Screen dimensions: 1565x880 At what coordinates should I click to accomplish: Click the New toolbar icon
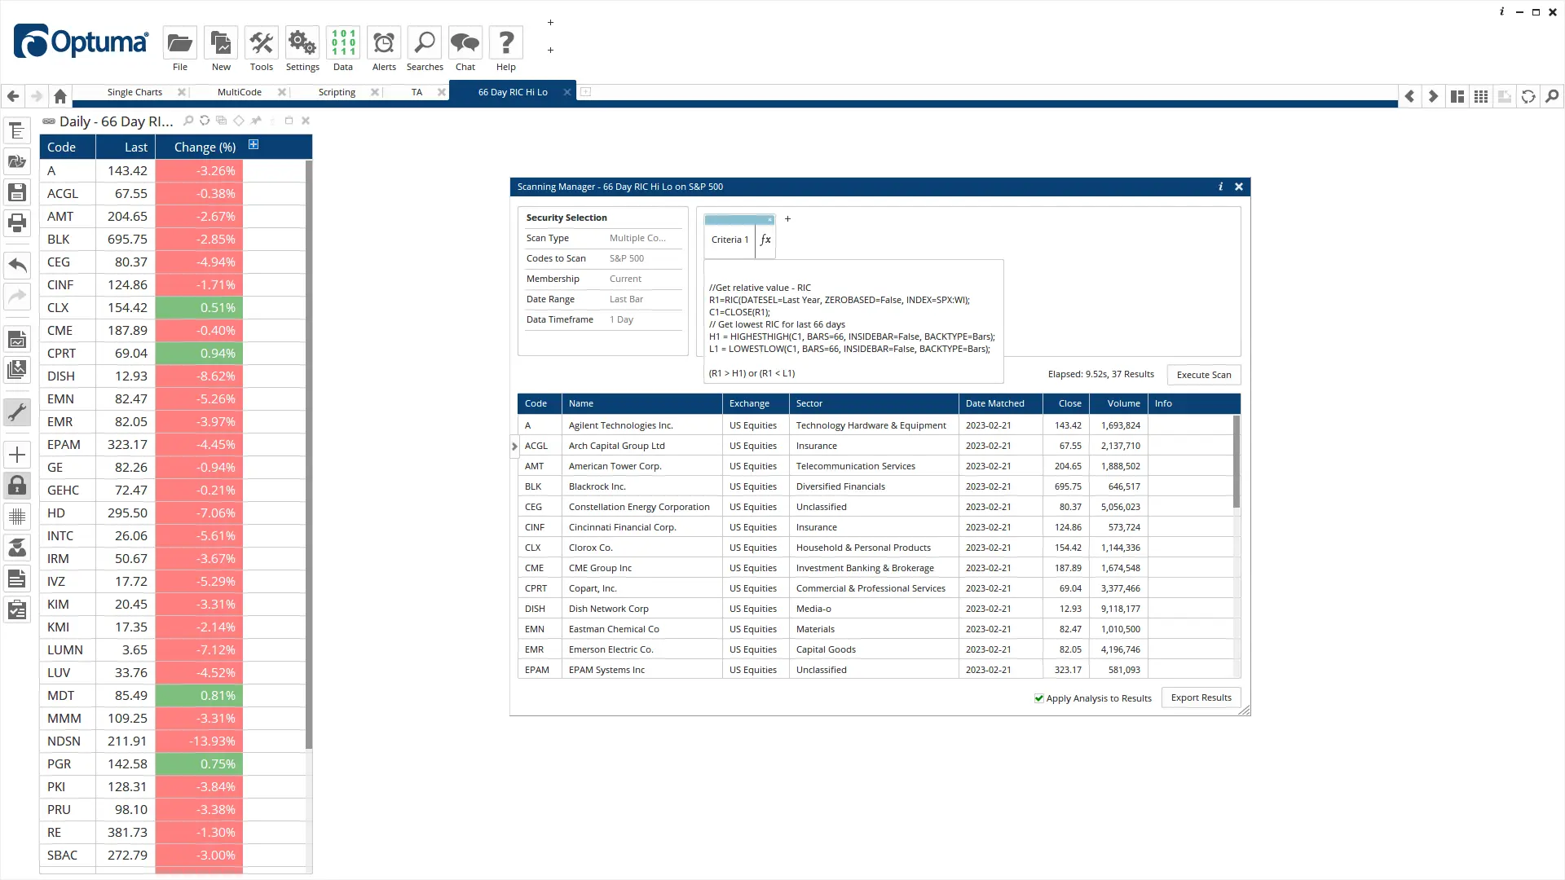click(x=221, y=43)
